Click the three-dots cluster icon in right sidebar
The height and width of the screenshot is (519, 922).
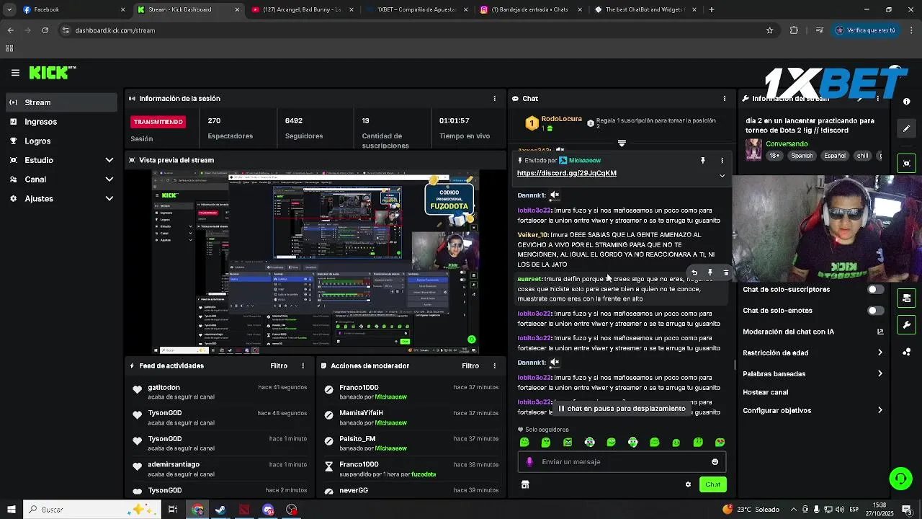click(907, 352)
